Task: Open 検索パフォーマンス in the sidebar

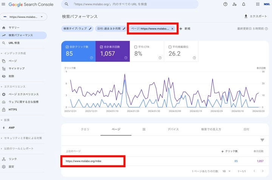Action: click(x=23, y=35)
